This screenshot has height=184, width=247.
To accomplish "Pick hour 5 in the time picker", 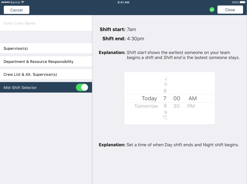I will click(x=165, y=84).
